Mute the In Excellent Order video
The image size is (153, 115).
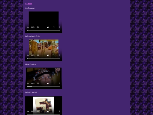(x=48, y=55)
